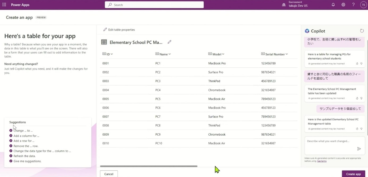Click the Name cell PC8
368x177 pixels.
coord(158,126)
